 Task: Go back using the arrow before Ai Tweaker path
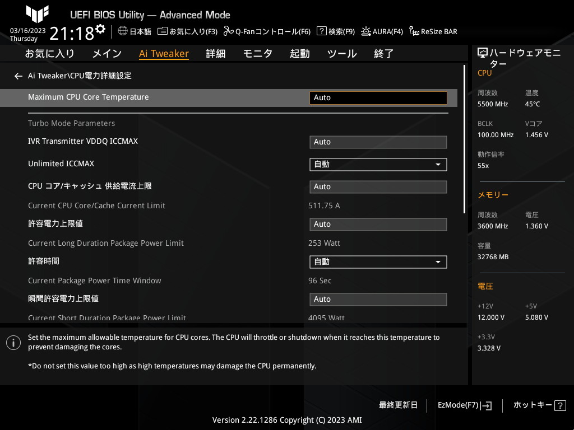[18, 76]
